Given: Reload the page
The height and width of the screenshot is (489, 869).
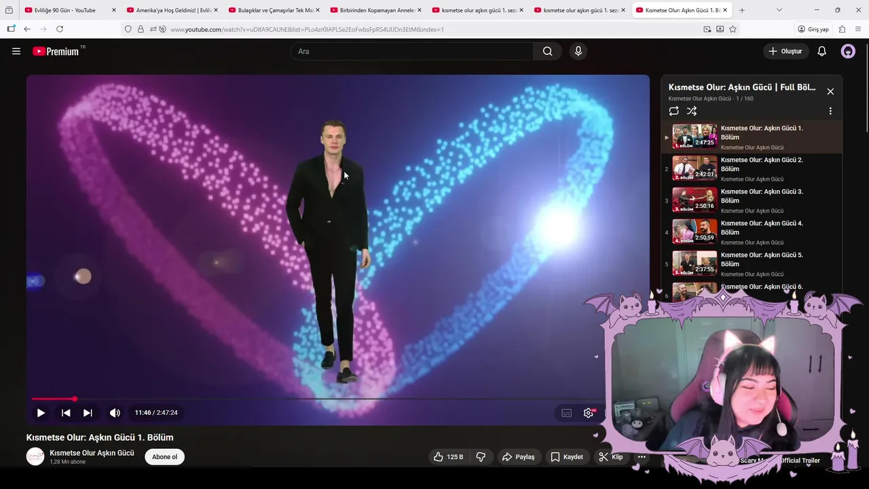Looking at the screenshot, I should (60, 29).
